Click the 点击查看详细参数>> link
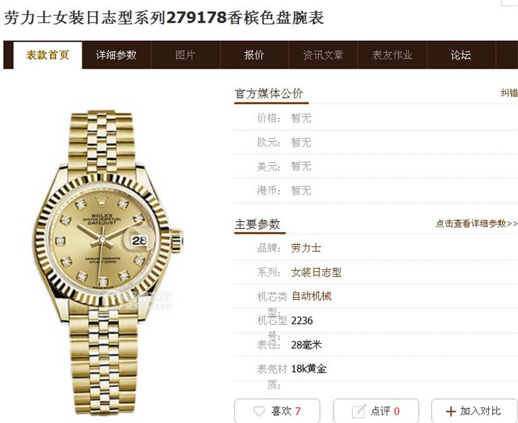 pos(477,223)
